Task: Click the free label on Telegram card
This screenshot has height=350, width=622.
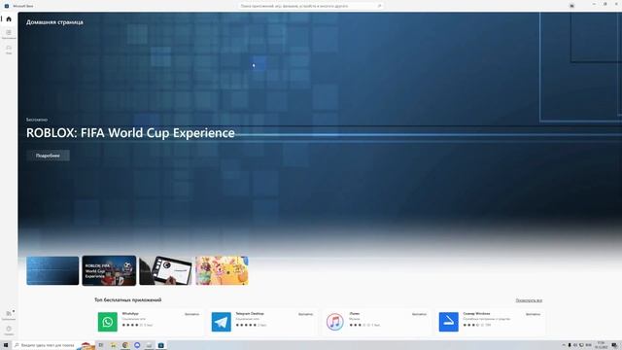Action: pyautogui.click(x=305, y=314)
